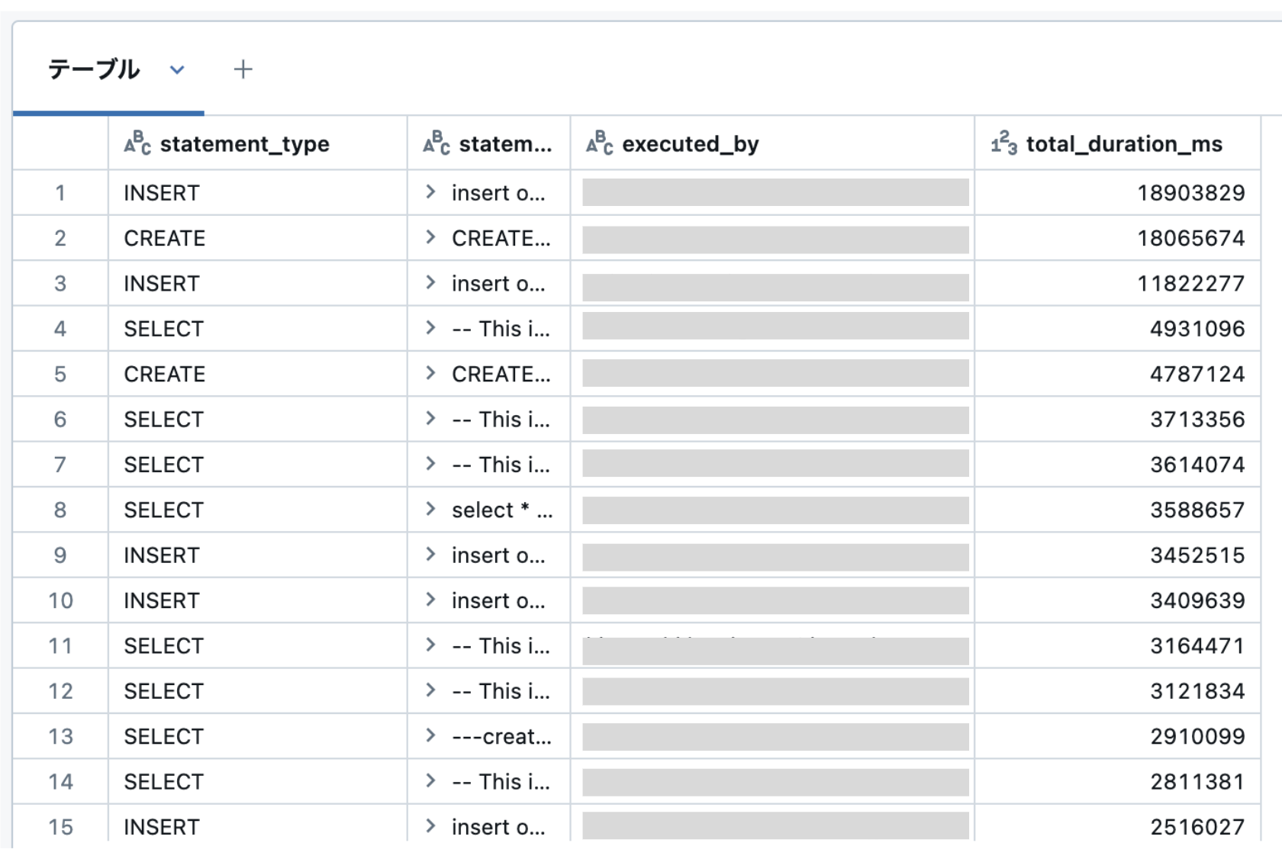Click the statement_type column header
The width and height of the screenshot is (1282, 859).
tap(244, 143)
